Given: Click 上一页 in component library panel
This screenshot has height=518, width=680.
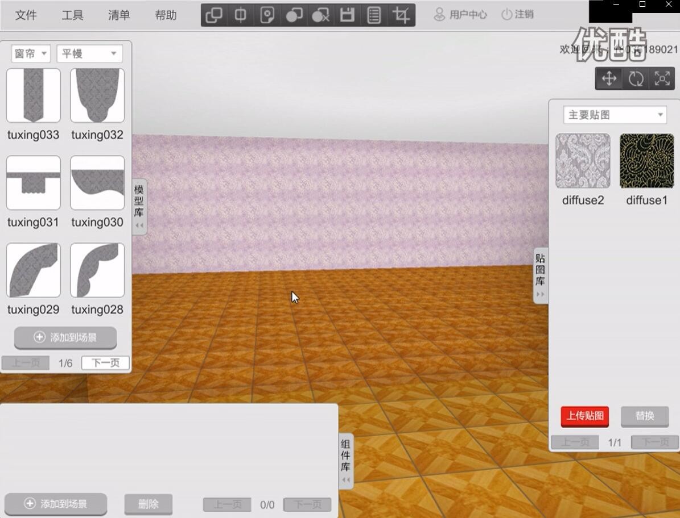Looking at the screenshot, I should (227, 504).
